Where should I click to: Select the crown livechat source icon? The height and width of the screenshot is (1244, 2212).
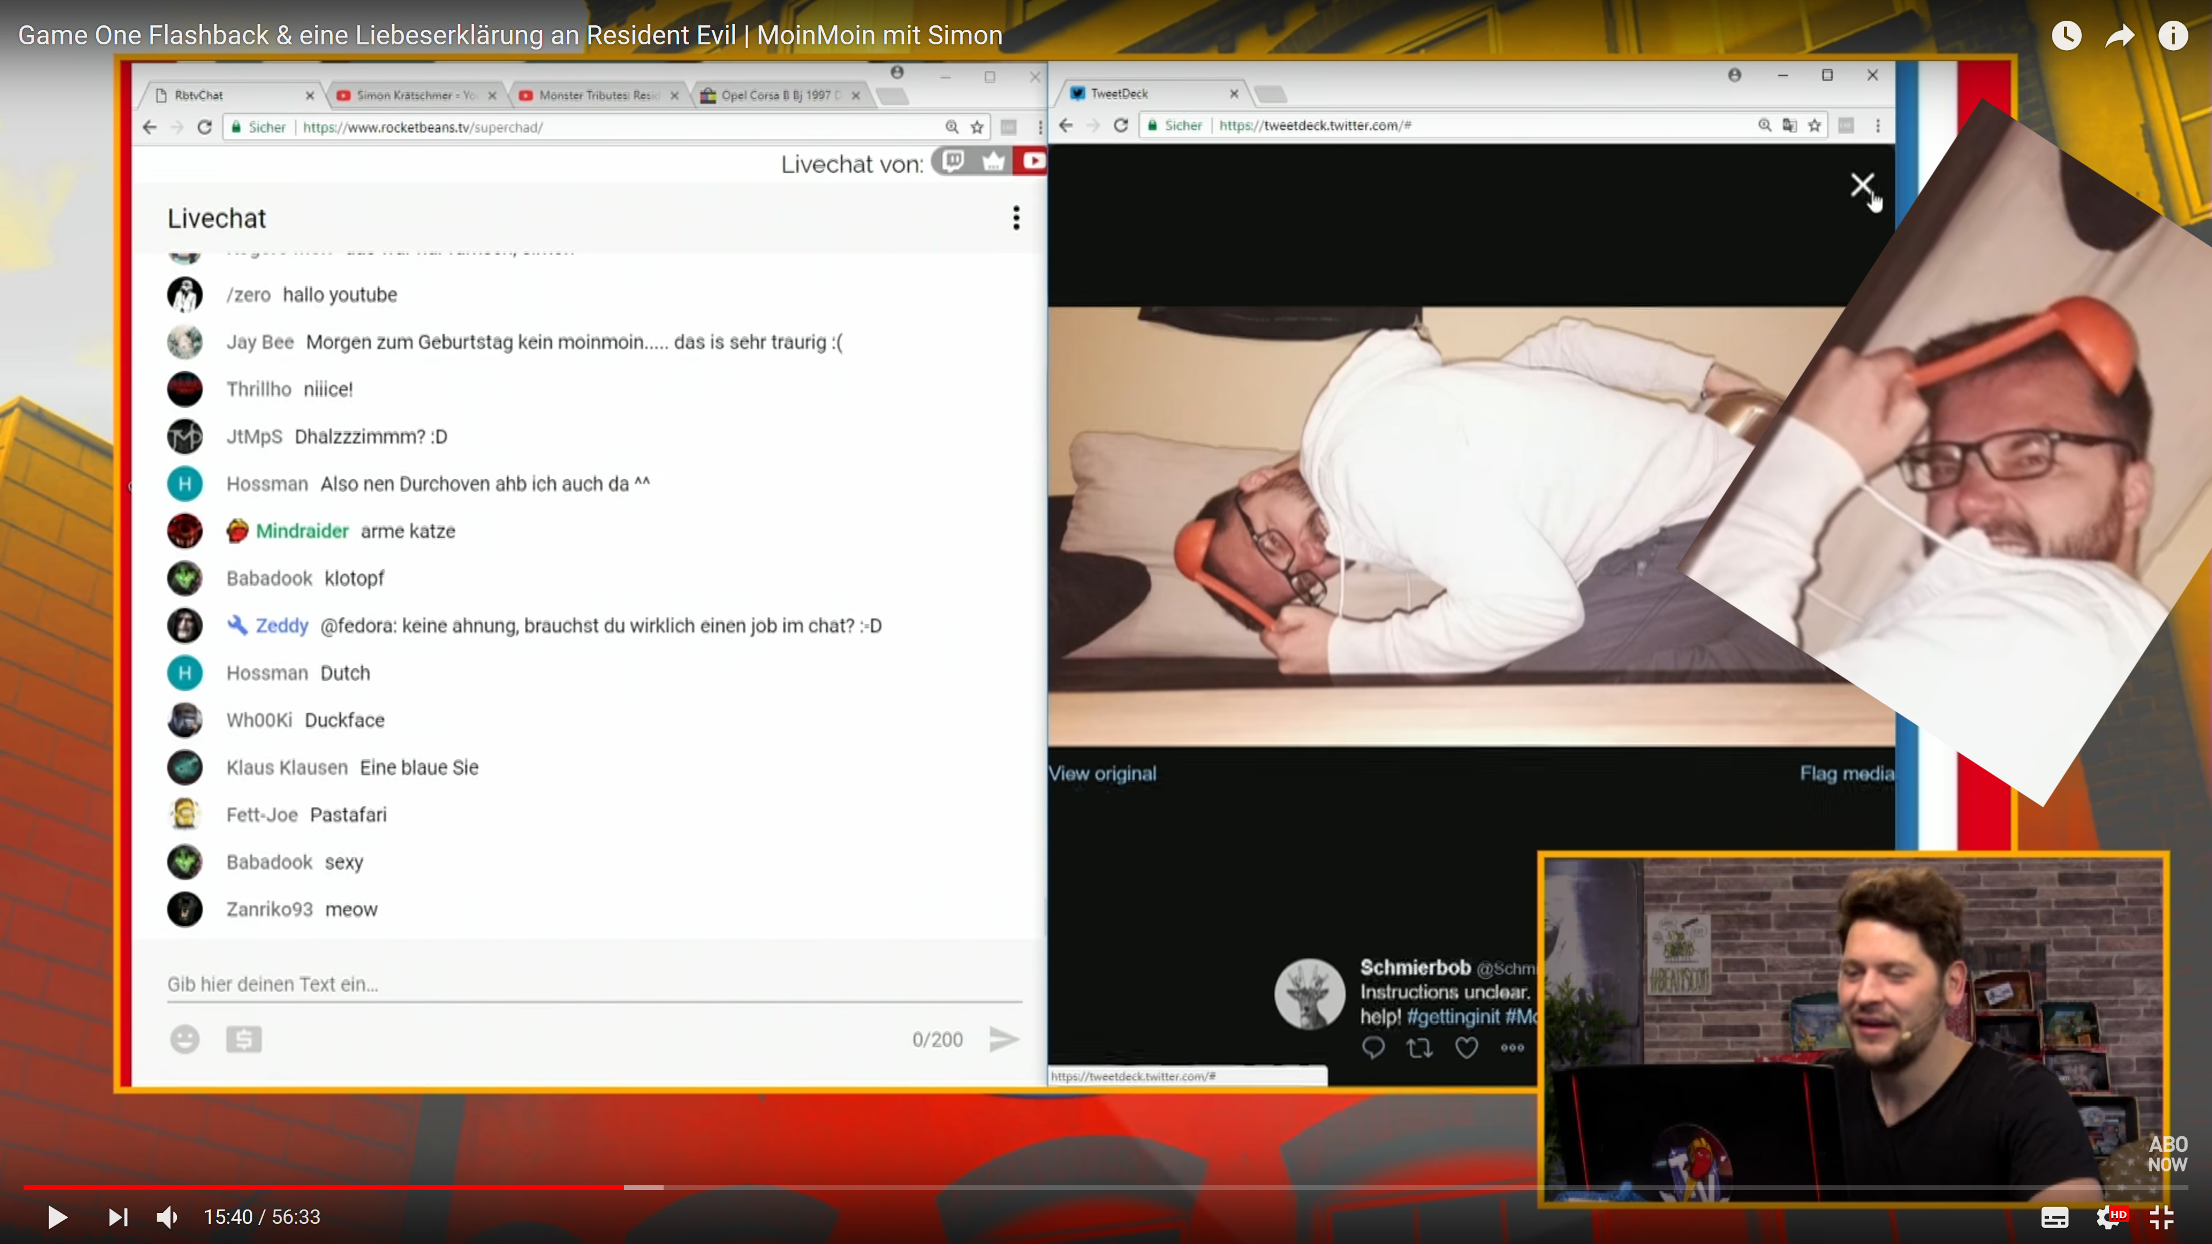993,161
